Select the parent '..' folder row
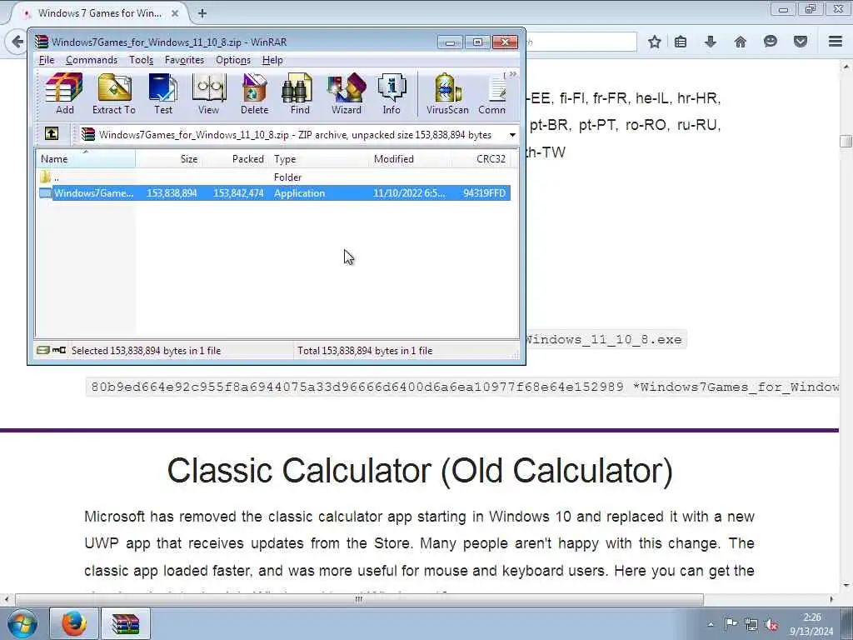The height and width of the screenshot is (640, 853). coord(275,177)
